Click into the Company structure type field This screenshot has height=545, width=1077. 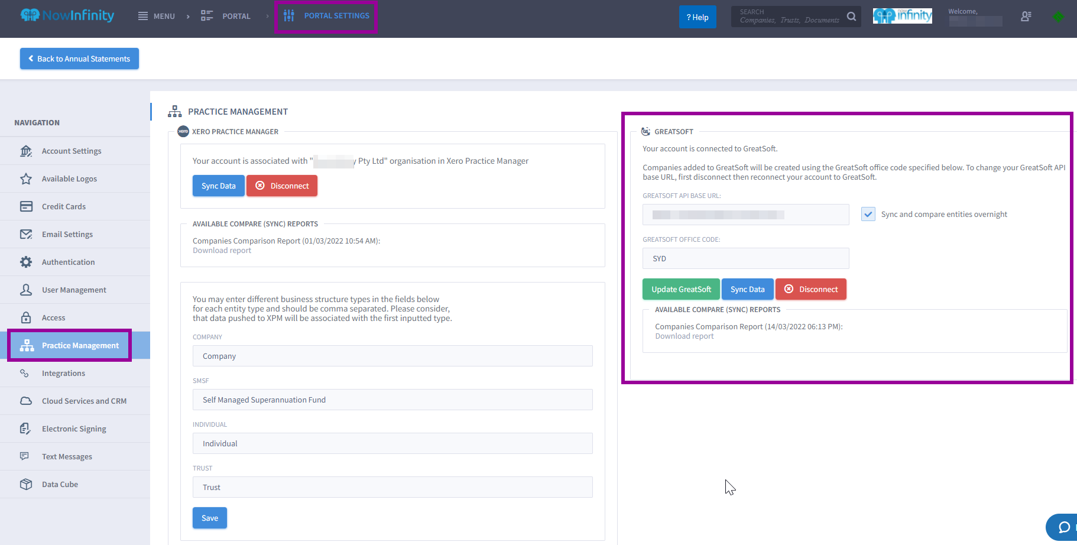[x=392, y=356]
